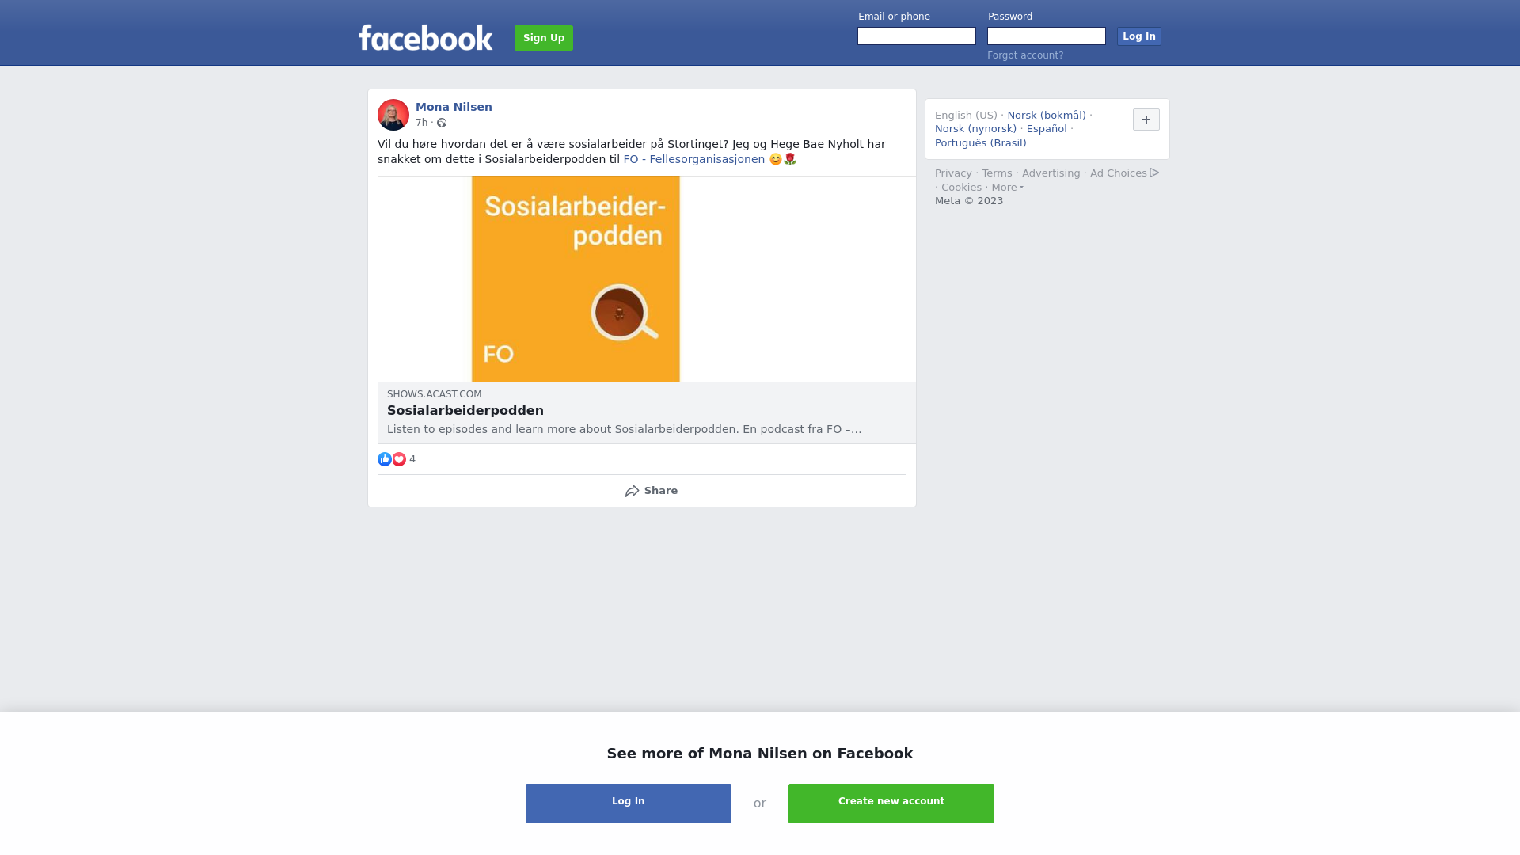Open the Sosialarbeiderpodden podcast cover image
Image resolution: width=1520 pixels, height=855 pixels.
coord(576,279)
